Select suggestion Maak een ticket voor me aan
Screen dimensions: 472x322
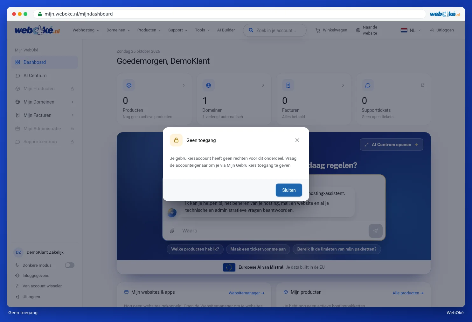258,249
